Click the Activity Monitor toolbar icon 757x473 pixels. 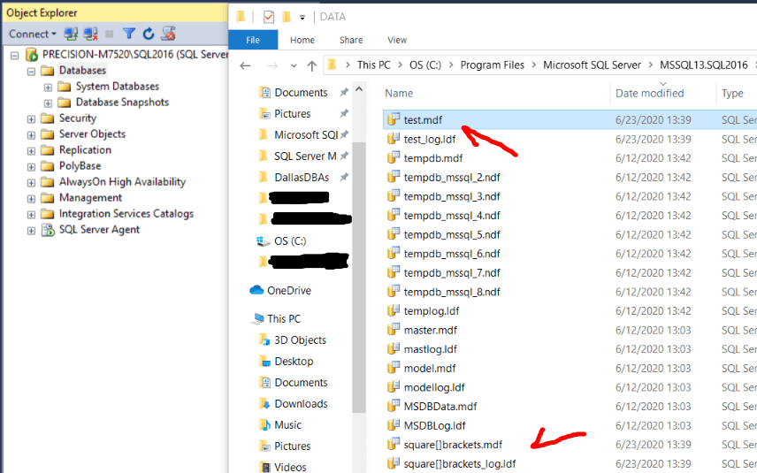[x=169, y=34]
